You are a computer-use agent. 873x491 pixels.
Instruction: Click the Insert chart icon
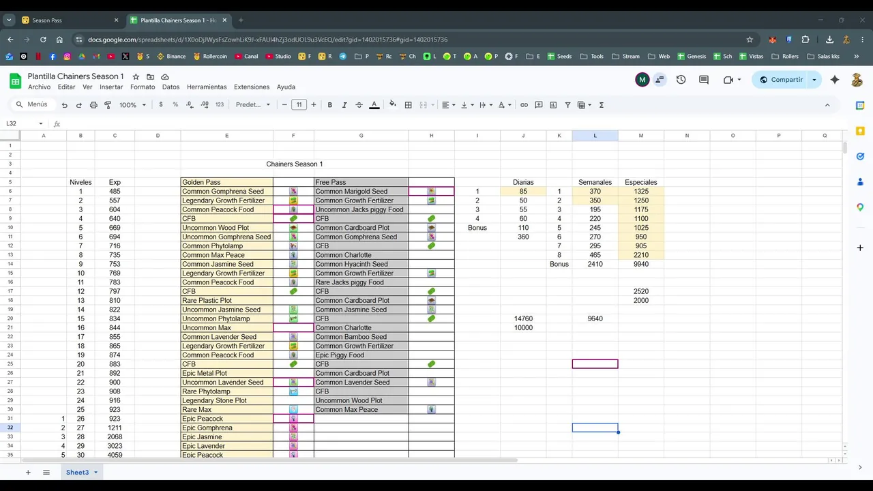coord(553,105)
